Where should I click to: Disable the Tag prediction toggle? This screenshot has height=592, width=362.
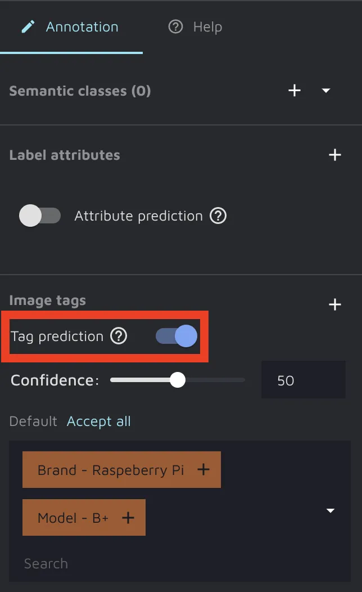[177, 337]
